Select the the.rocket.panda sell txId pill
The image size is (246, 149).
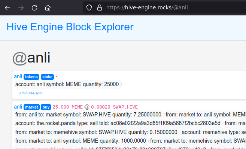[119, 123]
